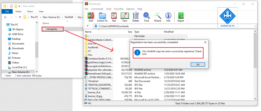Open Downloads in the navigation pane
This screenshot has width=261, height=111.
point(18,49)
